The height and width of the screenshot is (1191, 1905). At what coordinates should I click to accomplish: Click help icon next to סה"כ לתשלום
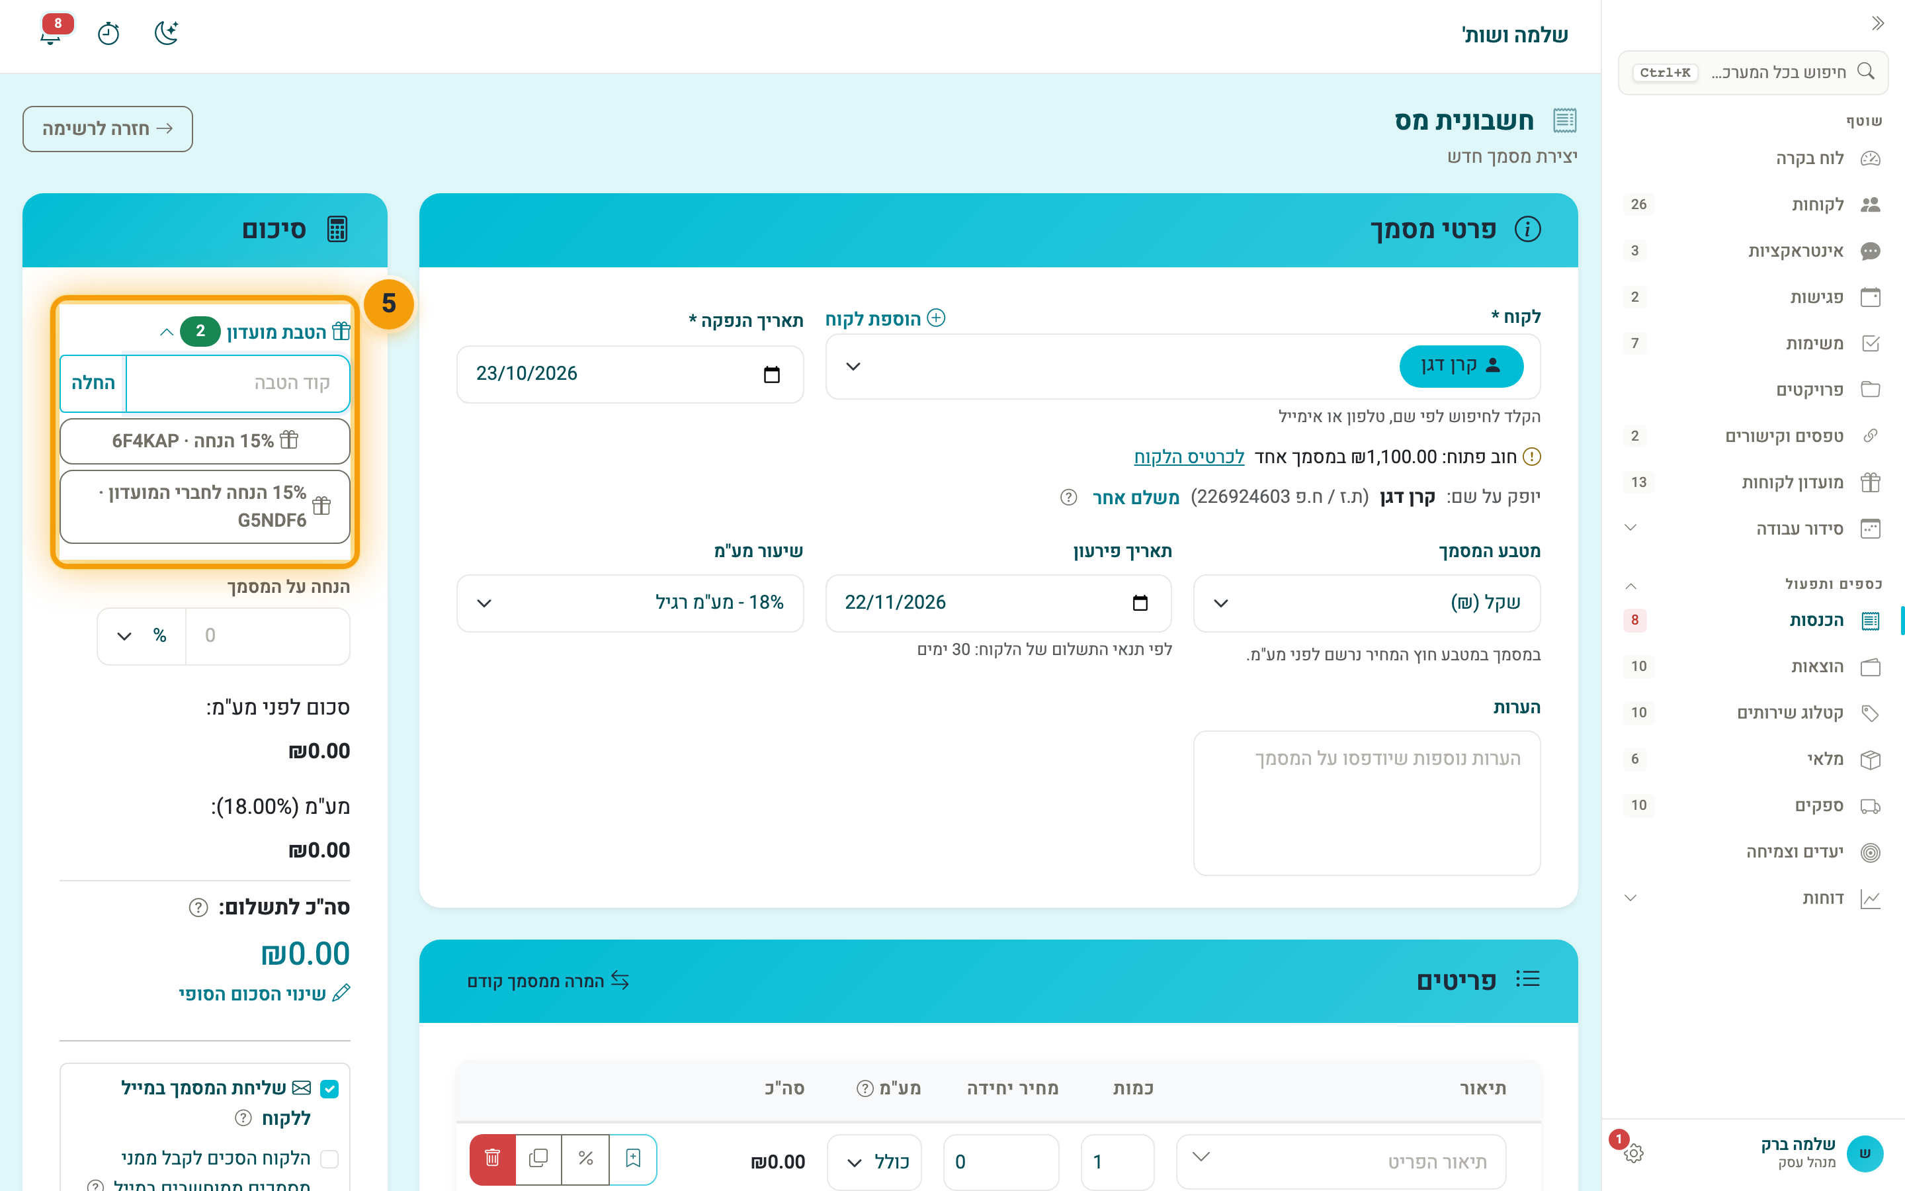pos(198,907)
